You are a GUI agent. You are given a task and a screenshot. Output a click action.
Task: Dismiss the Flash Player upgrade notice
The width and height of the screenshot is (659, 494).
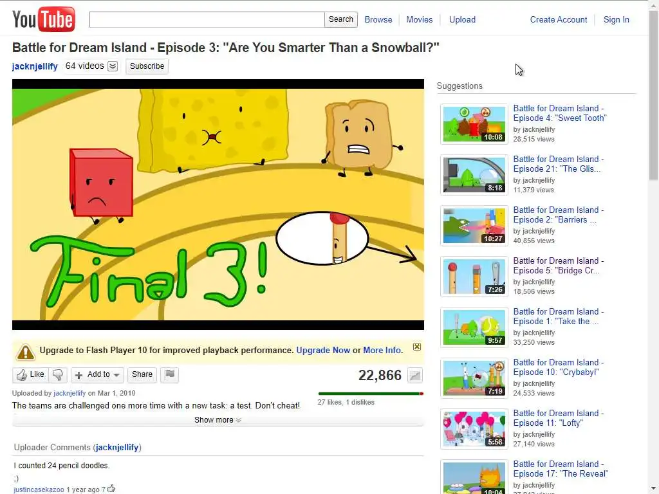(416, 347)
